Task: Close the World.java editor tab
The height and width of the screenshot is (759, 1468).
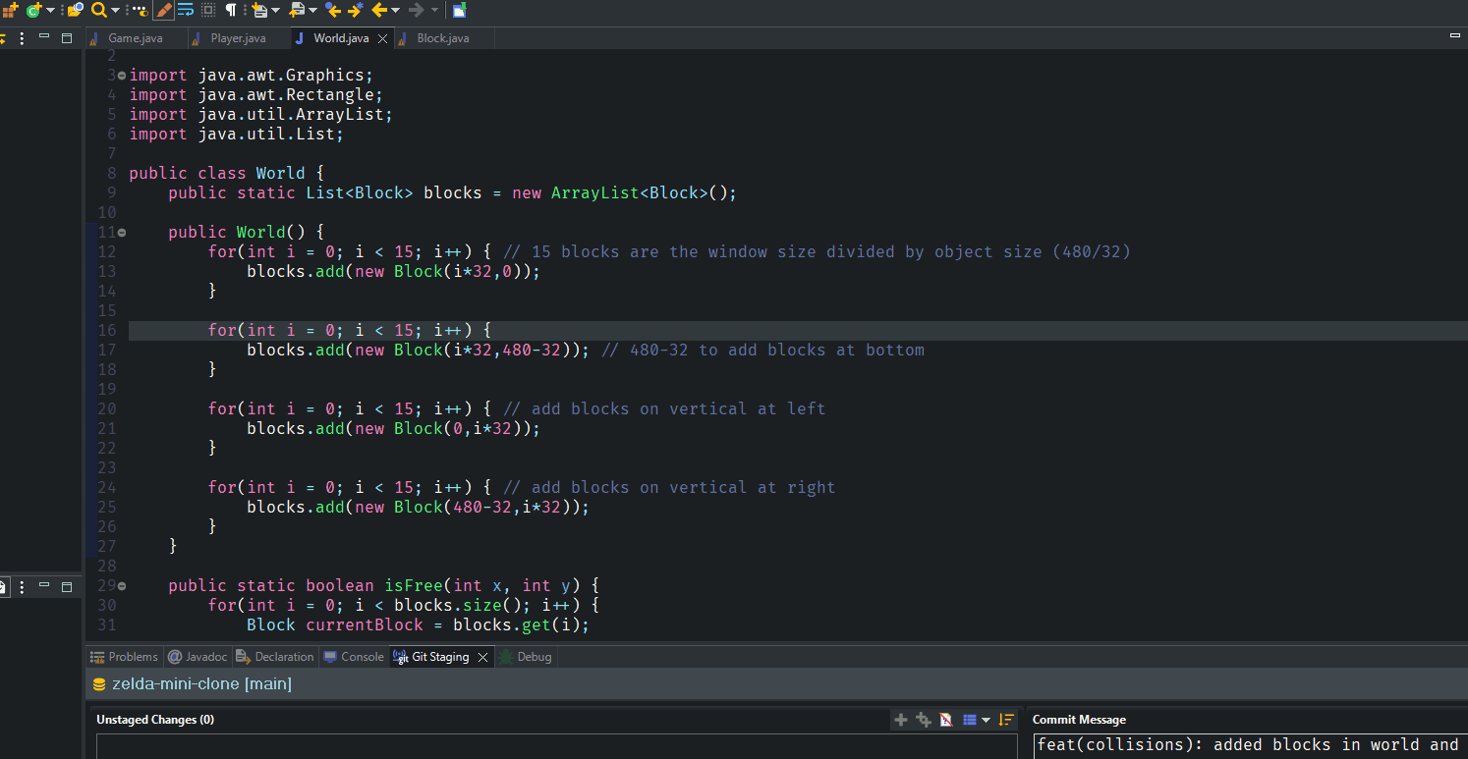Action: tap(383, 39)
